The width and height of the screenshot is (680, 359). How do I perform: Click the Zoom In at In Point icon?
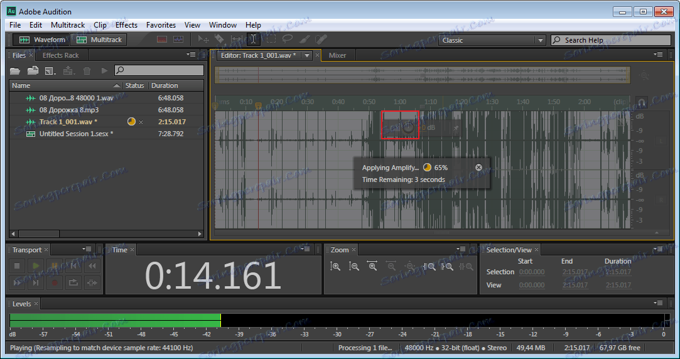point(429,267)
